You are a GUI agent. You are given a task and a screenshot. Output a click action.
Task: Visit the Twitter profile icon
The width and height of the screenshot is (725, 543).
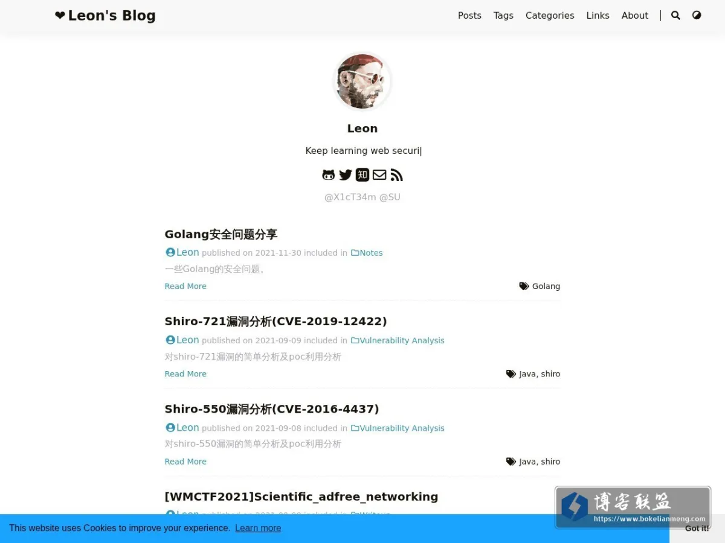click(x=346, y=175)
